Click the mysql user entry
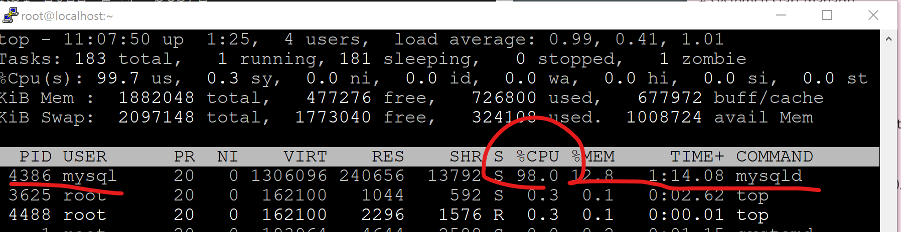 90,176
